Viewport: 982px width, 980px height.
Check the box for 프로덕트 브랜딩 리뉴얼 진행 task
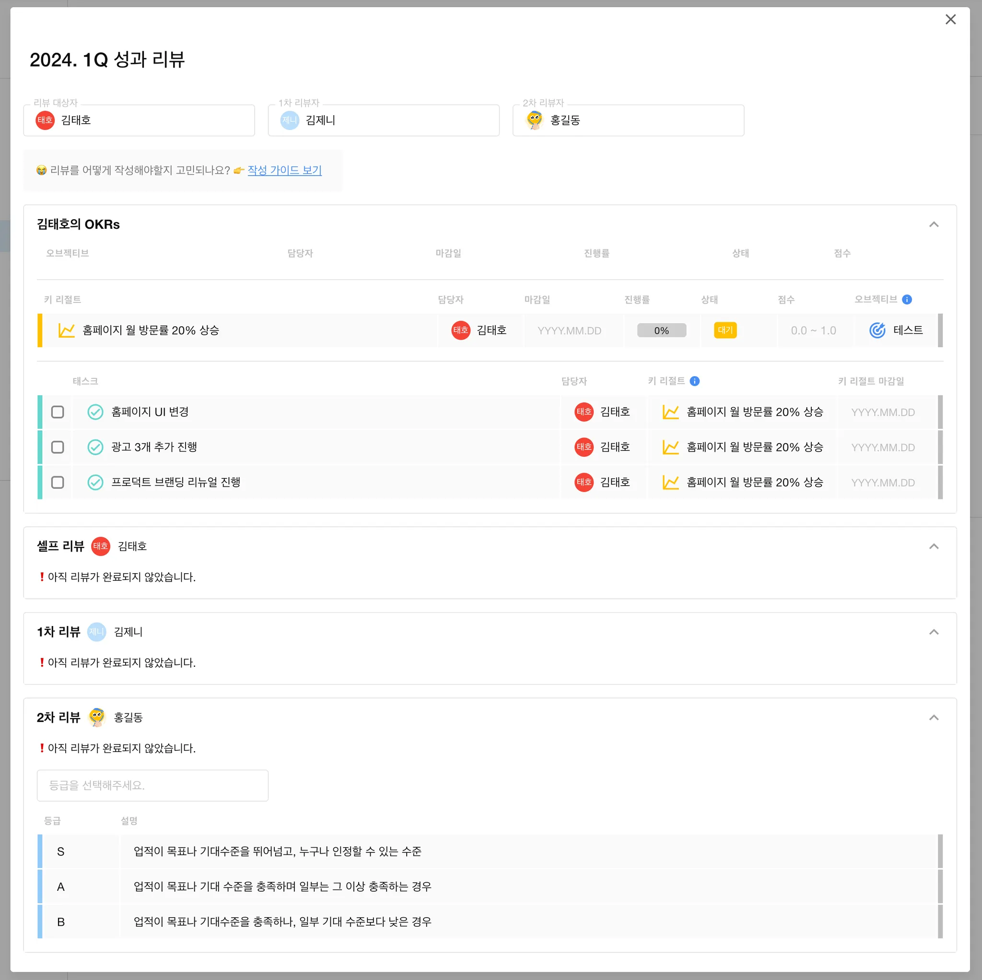[x=58, y=482]
